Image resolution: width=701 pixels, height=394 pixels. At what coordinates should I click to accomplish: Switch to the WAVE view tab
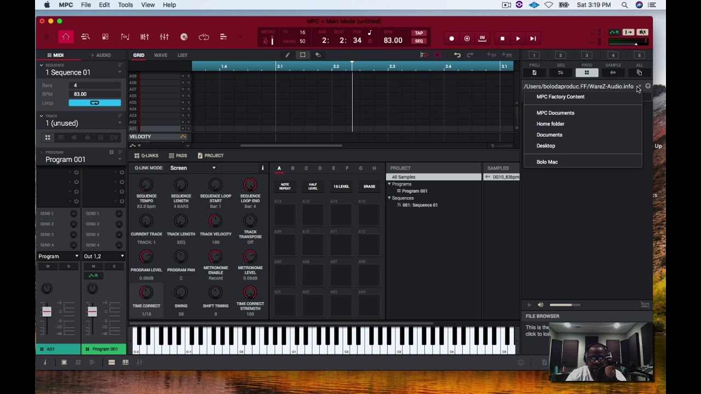[160, 55]
